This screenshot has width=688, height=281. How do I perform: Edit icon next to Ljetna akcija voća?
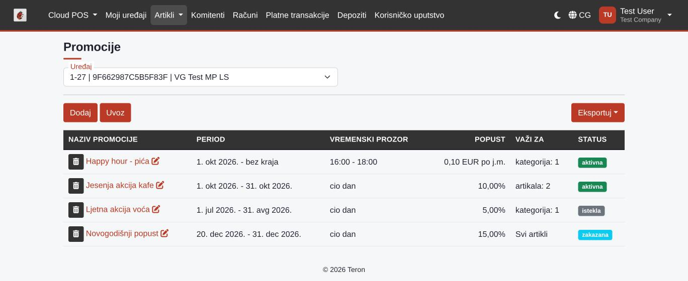tap(156, 209)
